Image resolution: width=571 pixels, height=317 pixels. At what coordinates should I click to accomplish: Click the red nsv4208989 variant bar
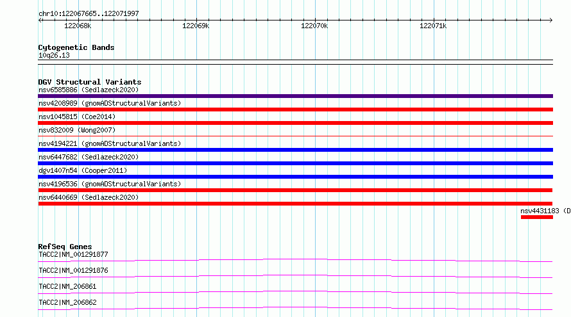295,110
